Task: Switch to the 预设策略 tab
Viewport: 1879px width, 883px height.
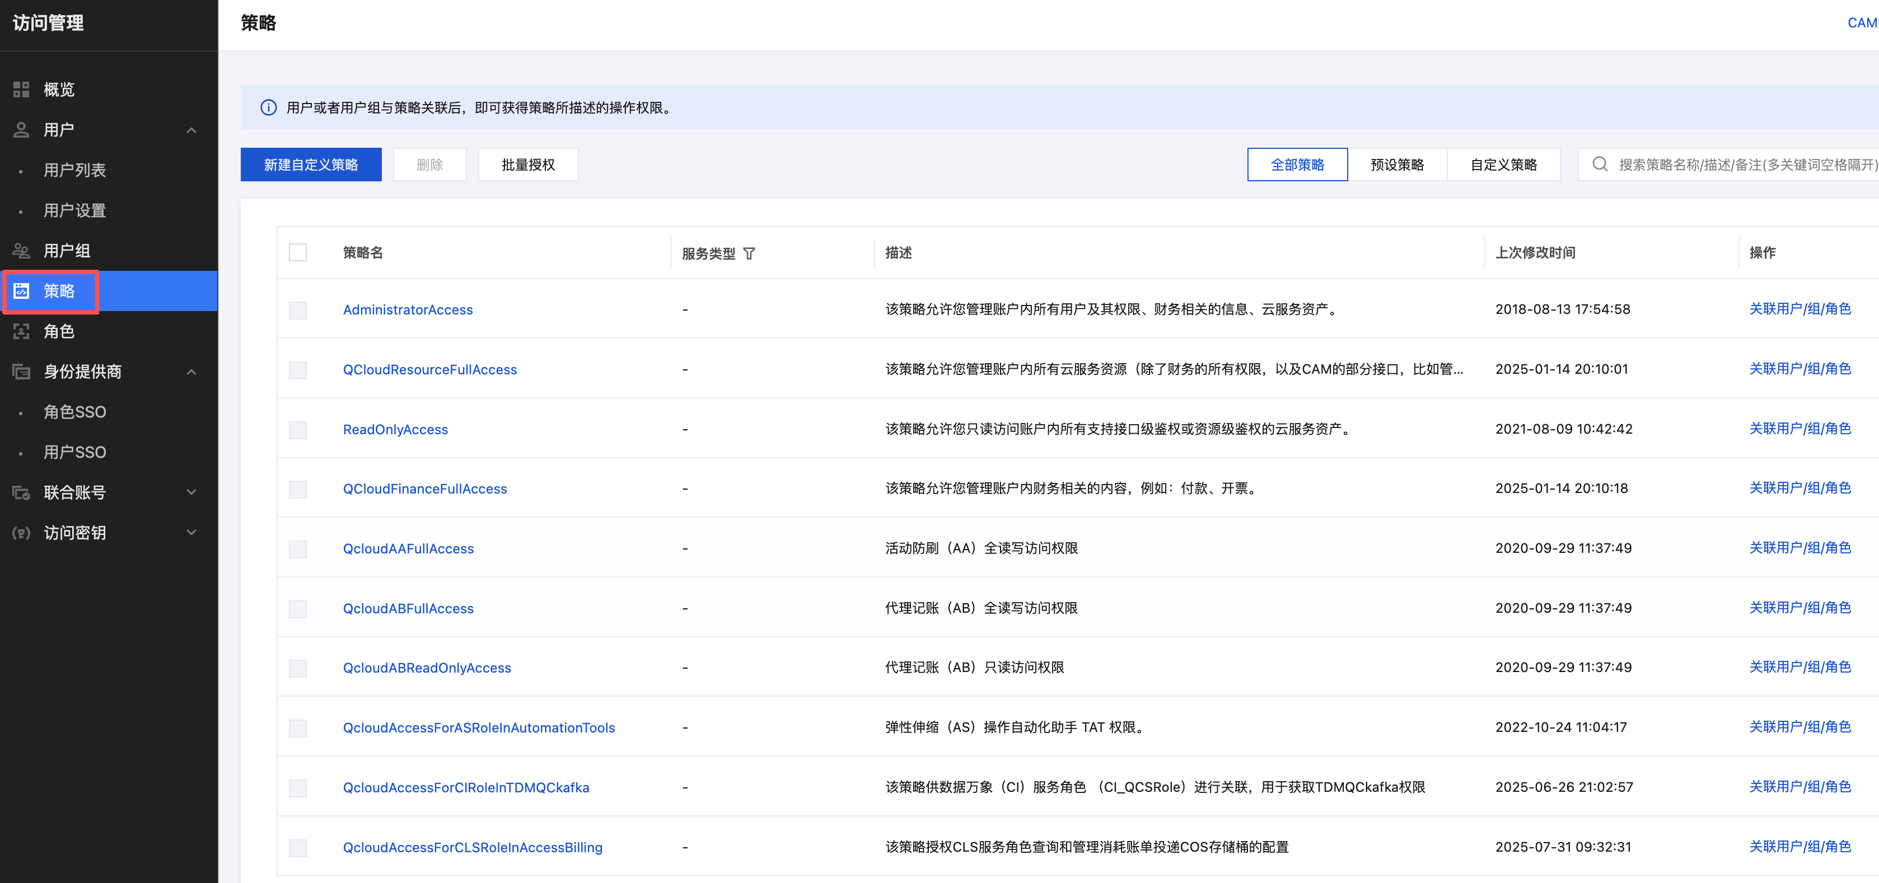Action: click(x=1397, y=165)
